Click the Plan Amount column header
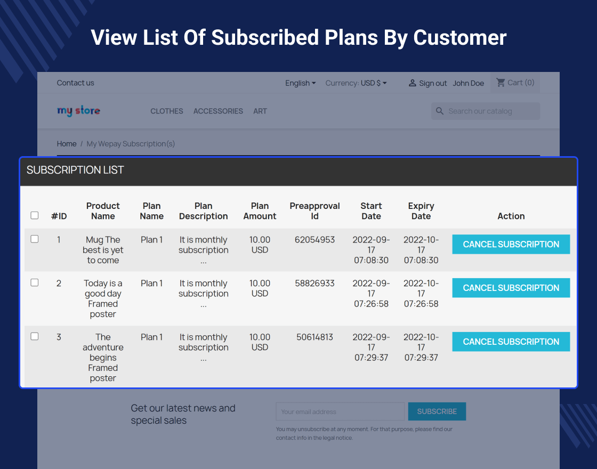Image resolution: width=597 pixels, height=469 pixels. [x=260, y=211]
